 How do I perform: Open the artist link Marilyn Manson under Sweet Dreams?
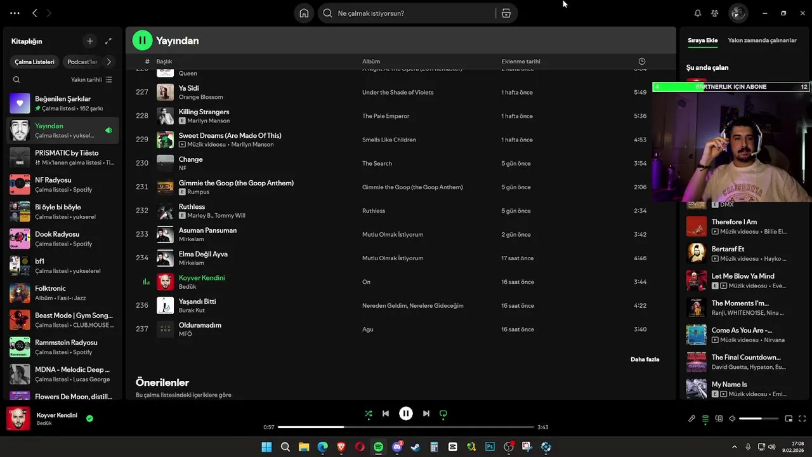[252, 145]
